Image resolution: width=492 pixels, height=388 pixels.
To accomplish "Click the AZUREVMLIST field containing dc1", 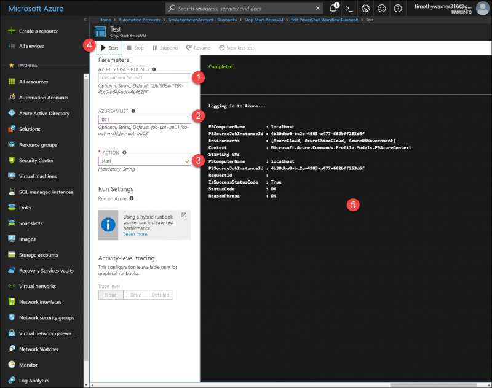I will [145, 119].
